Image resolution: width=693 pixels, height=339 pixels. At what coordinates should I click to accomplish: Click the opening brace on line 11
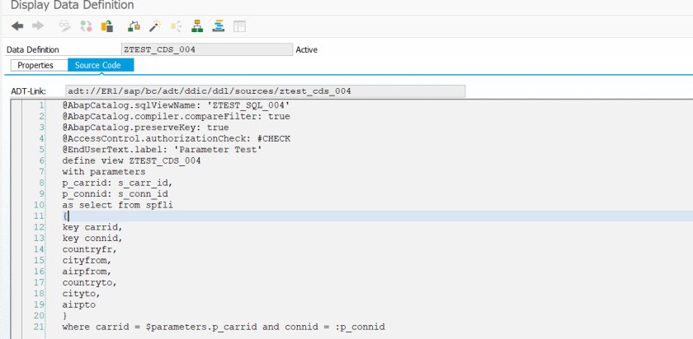65,216
